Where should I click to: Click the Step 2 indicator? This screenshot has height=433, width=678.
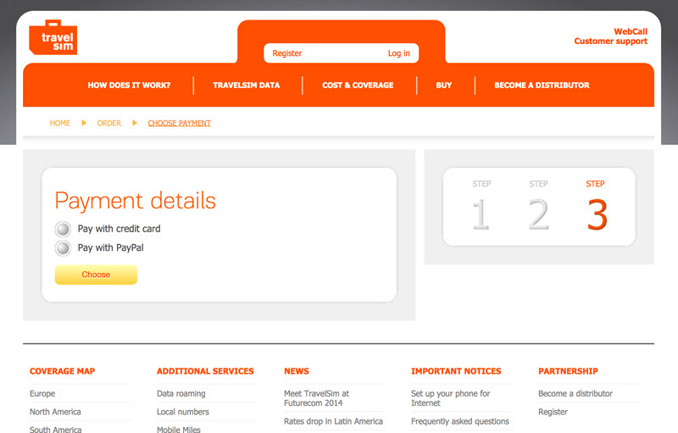(x=538, y=206)
